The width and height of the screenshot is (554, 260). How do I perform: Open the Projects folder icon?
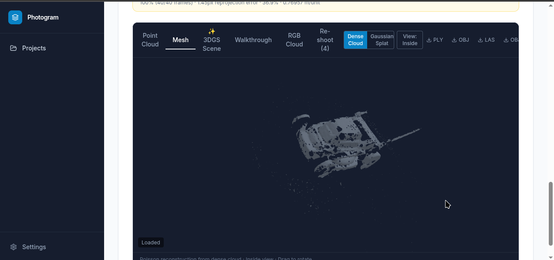coord(14,48)
